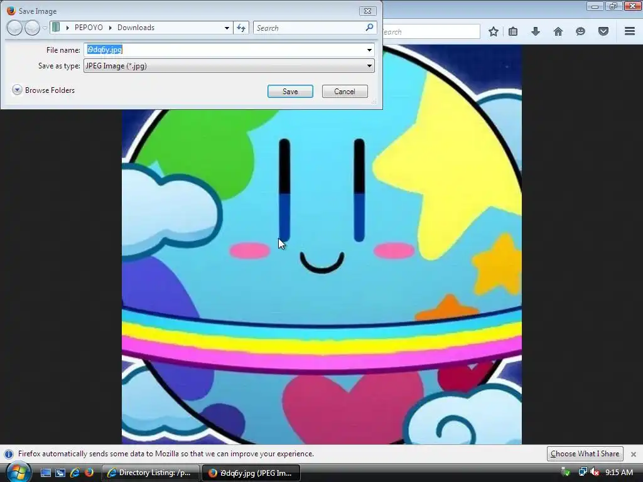
Task: Click the Back arrow in Save dialog
Action: tap(14, 28)
